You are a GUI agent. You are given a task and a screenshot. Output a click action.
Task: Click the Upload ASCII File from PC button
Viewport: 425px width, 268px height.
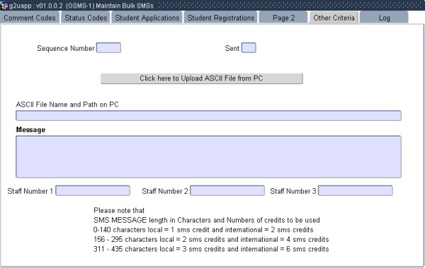coord(202,78)
